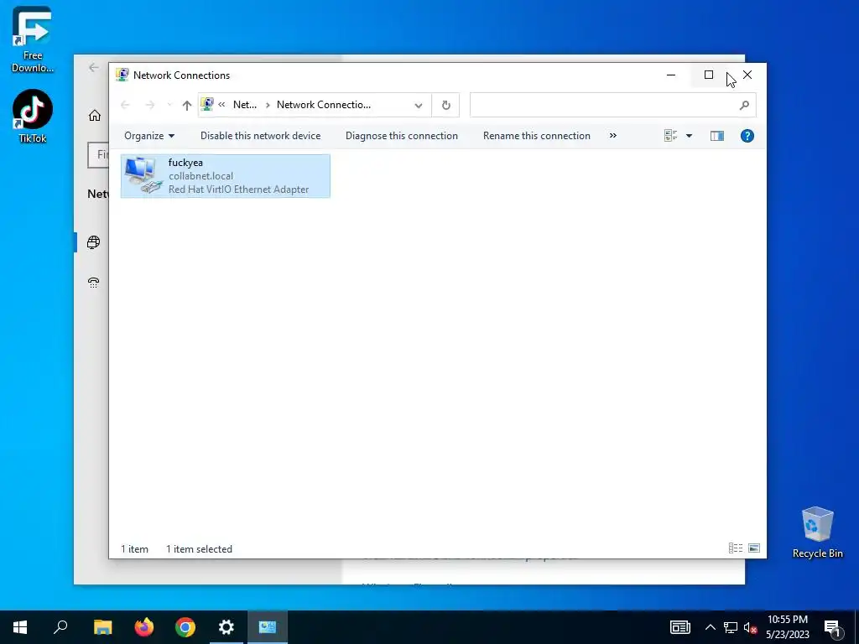Open the TikTok desktop shortcut

pos(33,117)
